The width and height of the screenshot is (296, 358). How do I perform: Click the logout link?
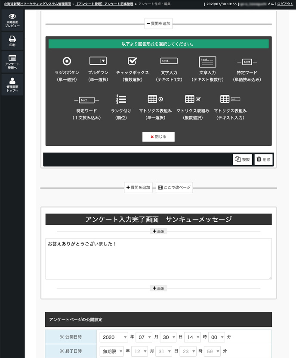(285, 3)
